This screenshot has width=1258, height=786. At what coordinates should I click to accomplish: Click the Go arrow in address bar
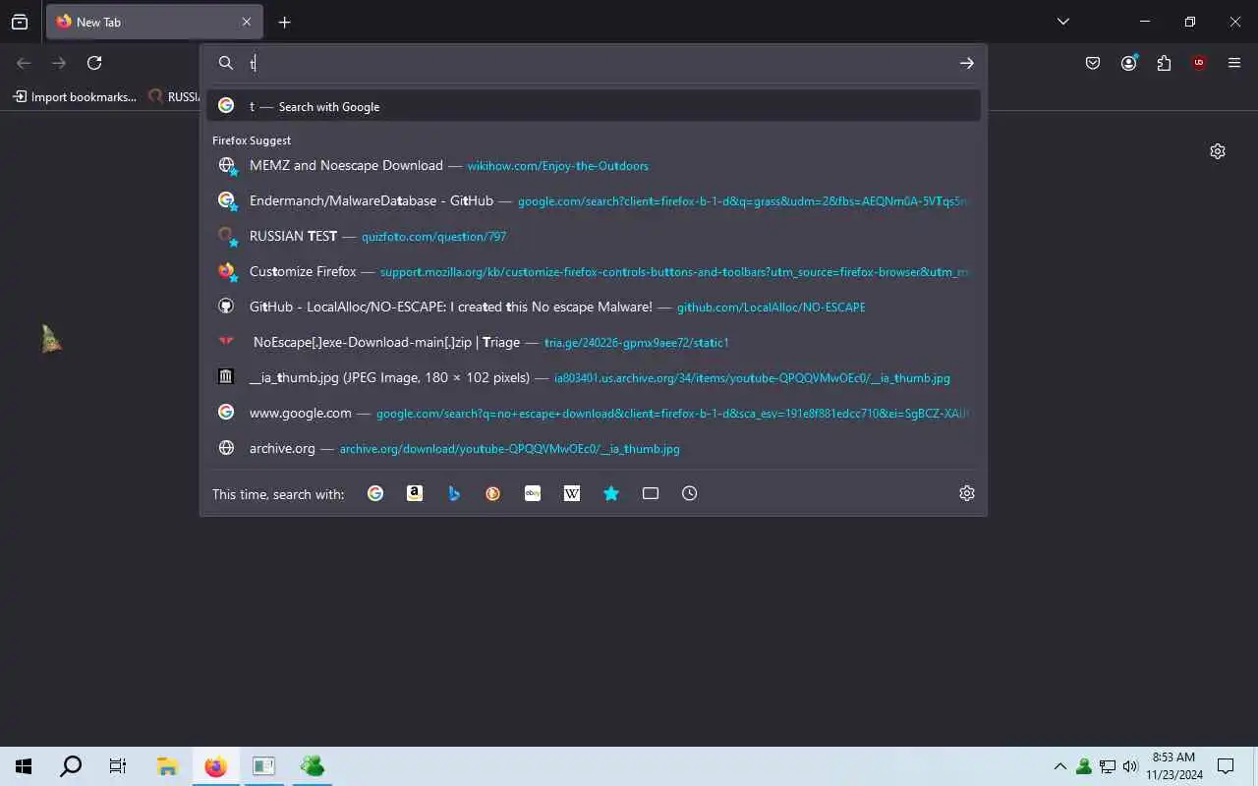(967, 63)
